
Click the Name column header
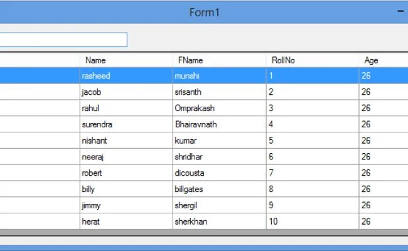click(126, 60)
